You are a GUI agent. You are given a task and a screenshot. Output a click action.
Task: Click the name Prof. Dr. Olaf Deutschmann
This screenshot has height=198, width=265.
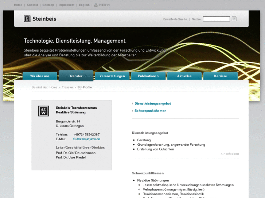point(76,153)
